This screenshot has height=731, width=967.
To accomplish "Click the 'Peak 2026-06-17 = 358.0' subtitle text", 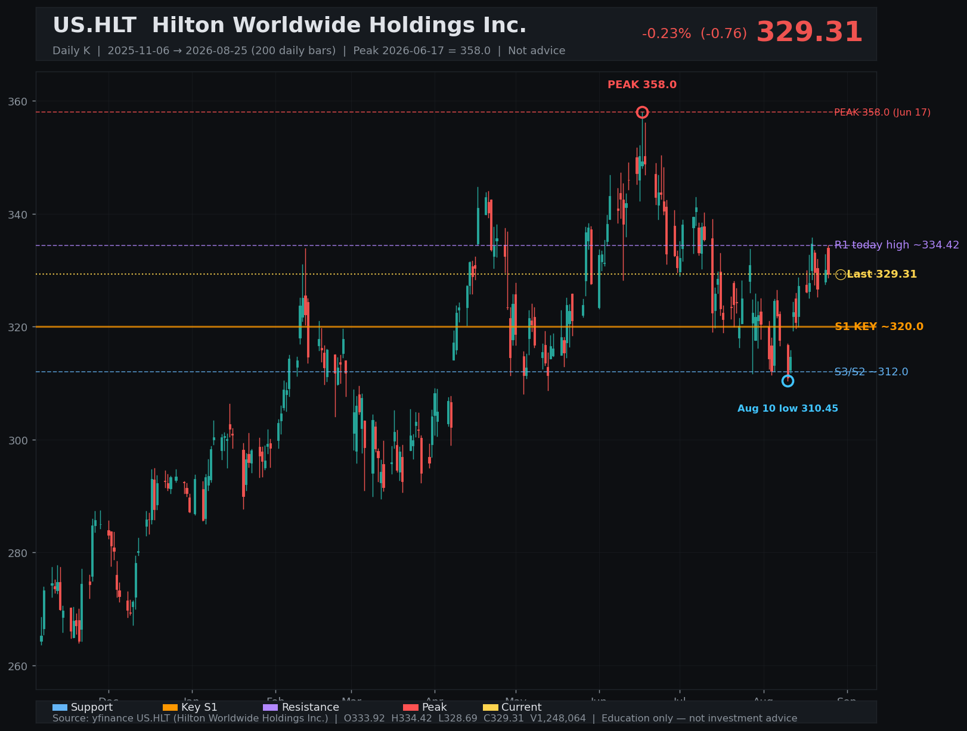I will (421, 51).
